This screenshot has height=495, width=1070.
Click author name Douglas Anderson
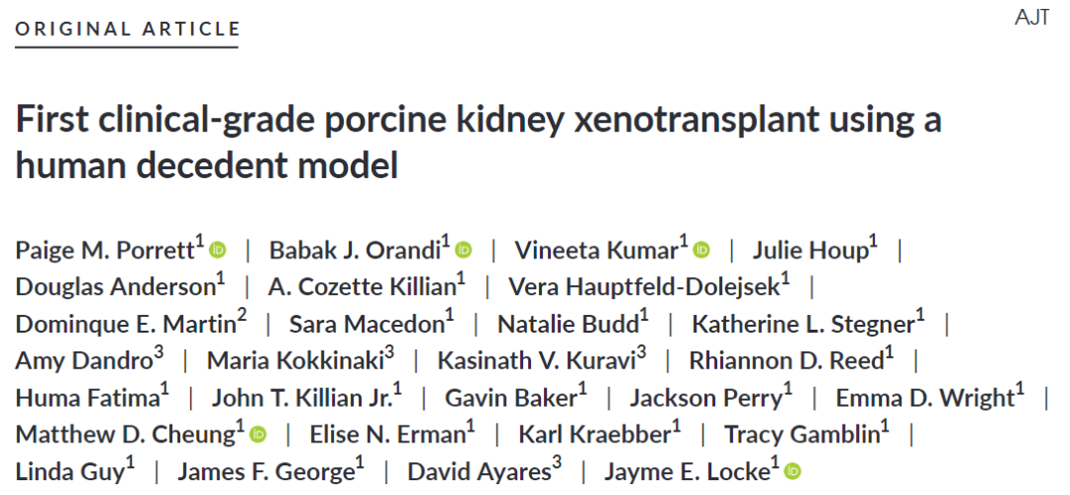[x=115, y=288]
